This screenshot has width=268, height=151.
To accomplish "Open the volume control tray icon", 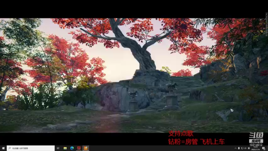I will coord(246,148).
